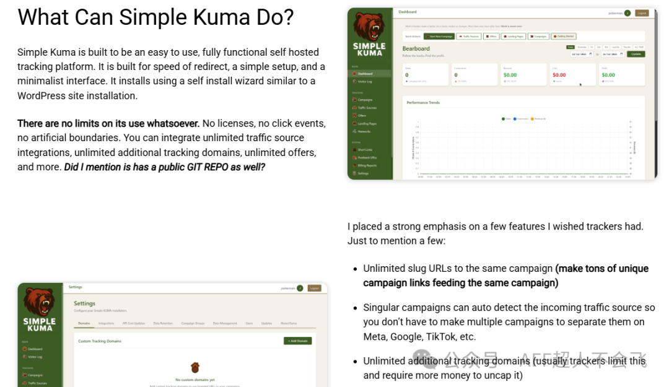Click the Revenue $0.00 stat card
669x387 pixels.
[523, 74]
